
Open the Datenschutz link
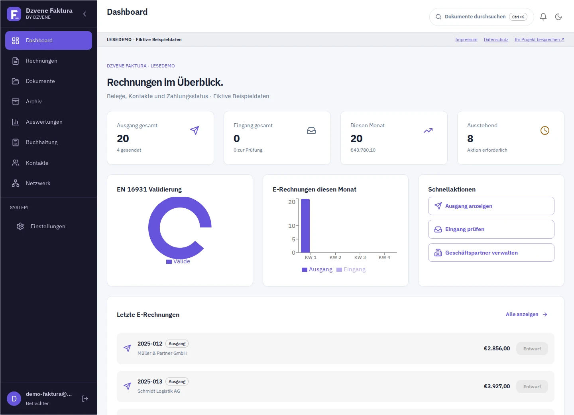[x=496, y=40]
